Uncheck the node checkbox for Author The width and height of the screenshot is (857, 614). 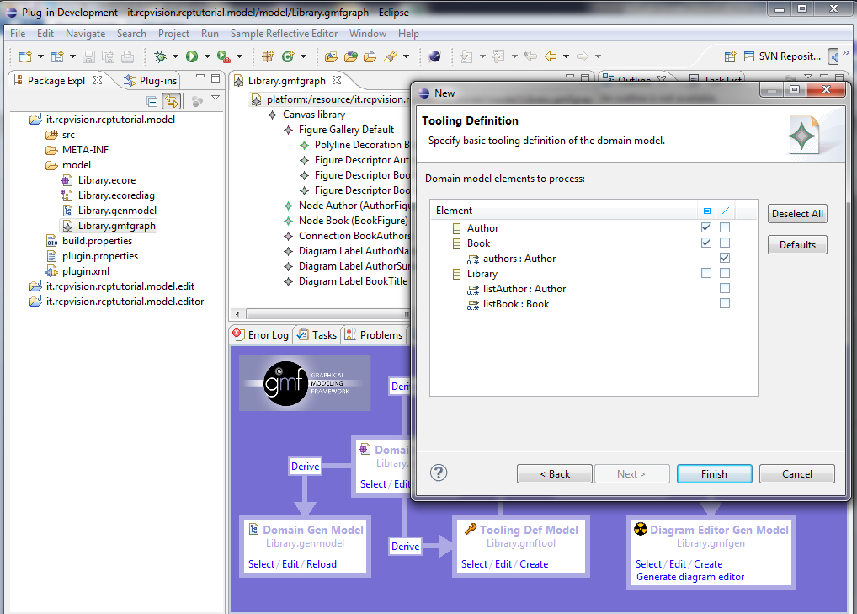click(x=706, y=228)
